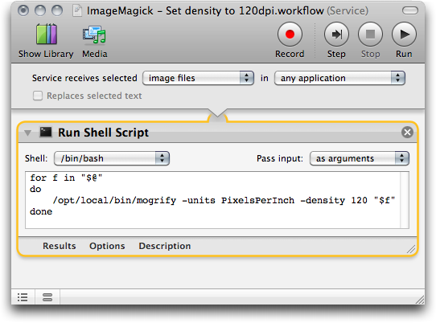
Task: Toggle the toolbar pill button in title bar
Action: [x=410, y=10]
